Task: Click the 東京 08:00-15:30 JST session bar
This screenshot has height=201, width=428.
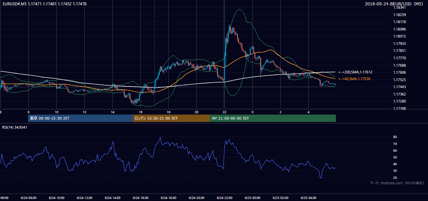Action: tap(80, 118)
